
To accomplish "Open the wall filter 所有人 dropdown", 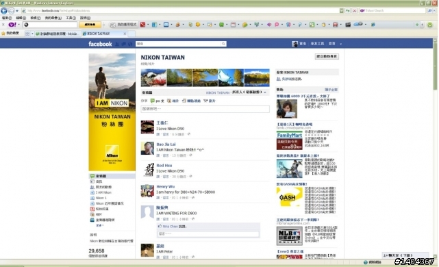I will (x=249, y=92).
